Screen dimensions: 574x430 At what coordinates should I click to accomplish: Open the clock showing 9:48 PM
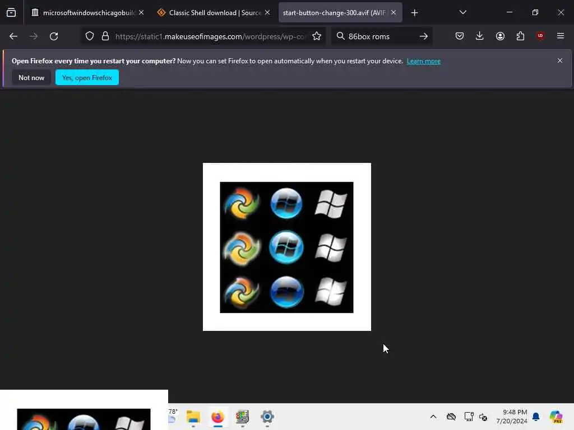point(511,417)
